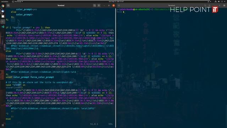Click the right Terminal shell prompt line

[x=123, y=12]
